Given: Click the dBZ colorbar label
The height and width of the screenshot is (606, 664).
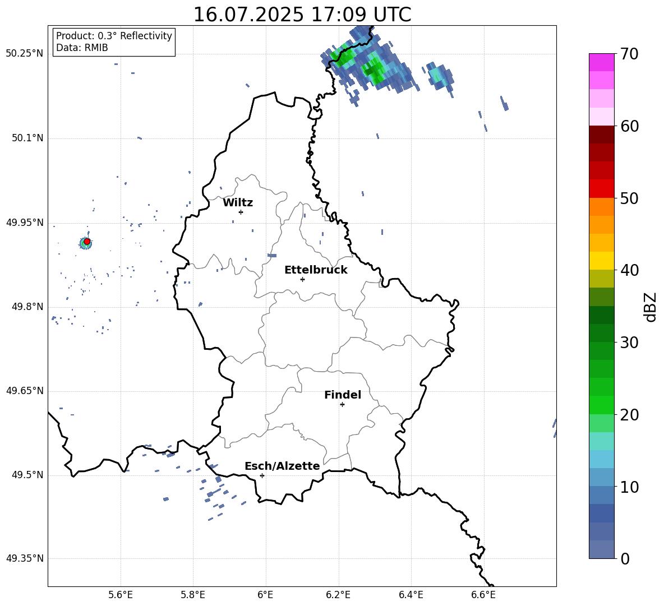Looking at the screenshot, I should (651, 307).
